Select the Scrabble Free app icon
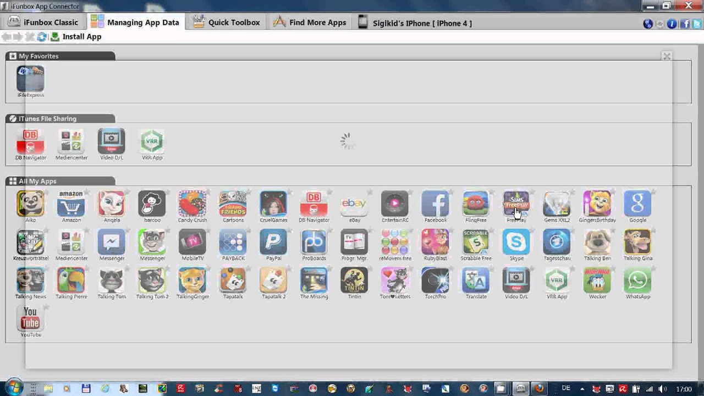This screenshot has height=396, width=704. (x=476, y=242)
